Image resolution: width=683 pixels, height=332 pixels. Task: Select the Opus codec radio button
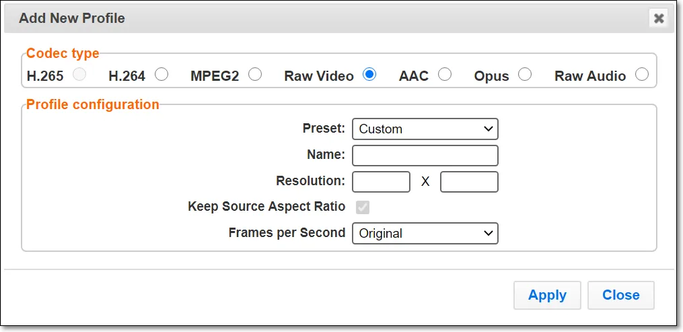(525, 75)
